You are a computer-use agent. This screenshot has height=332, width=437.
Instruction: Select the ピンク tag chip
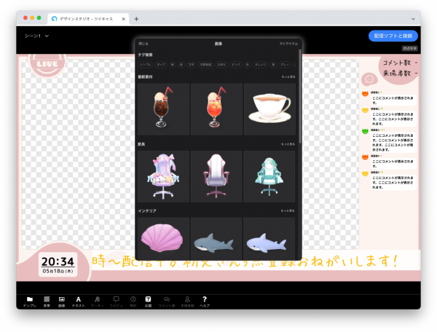[236, 65]
